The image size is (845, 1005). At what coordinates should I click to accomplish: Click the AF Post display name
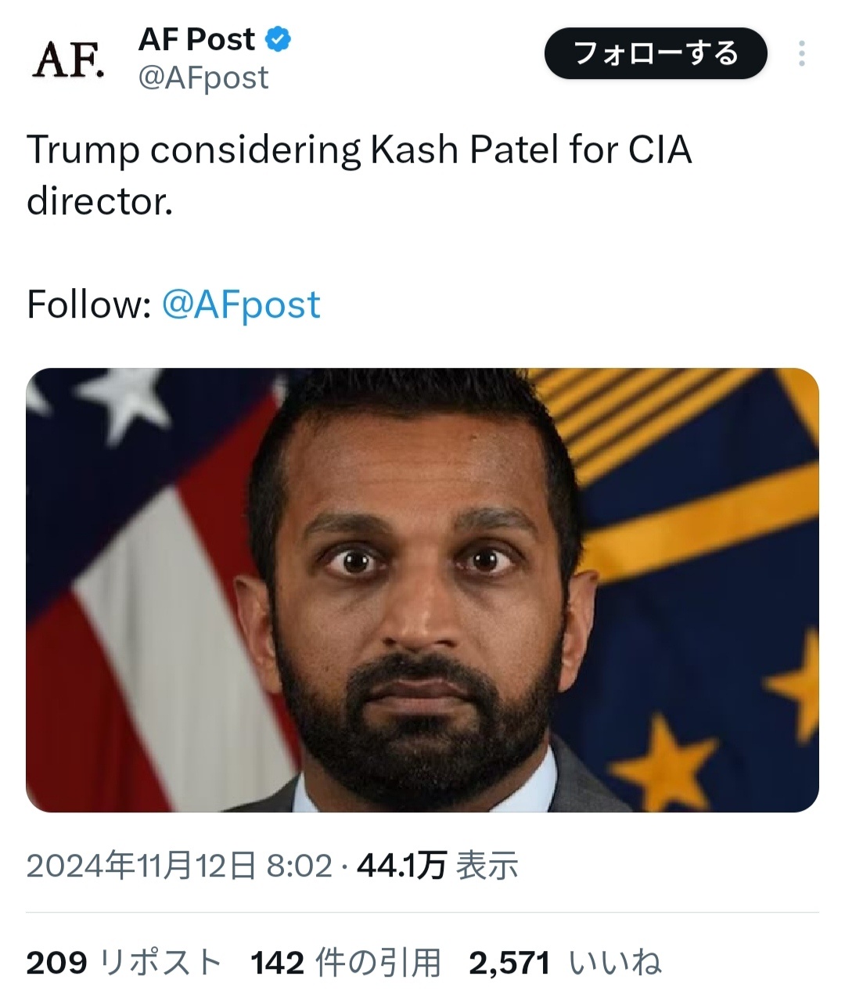click(x=196, y=39)
